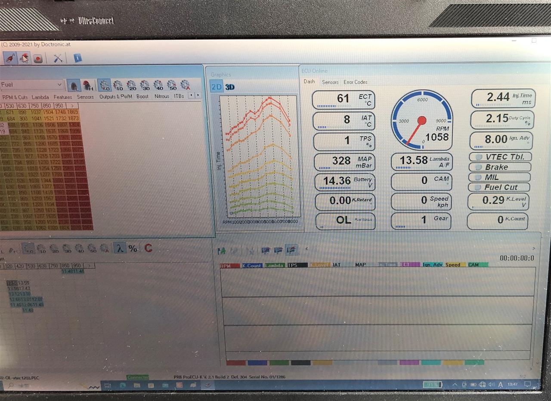Click the USB connect icon in top toolbar
Image resolution: width=551 pixels, height=401 pixels.
(9, 58)
